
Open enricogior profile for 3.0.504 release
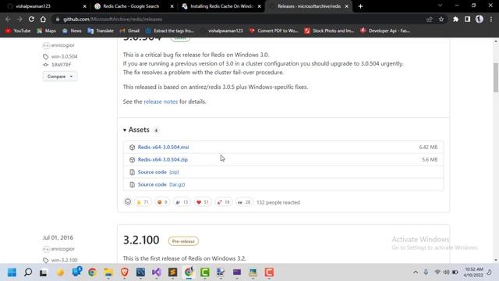62,45
